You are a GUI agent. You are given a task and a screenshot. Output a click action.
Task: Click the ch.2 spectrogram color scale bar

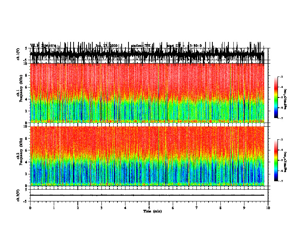click(276, 160)
